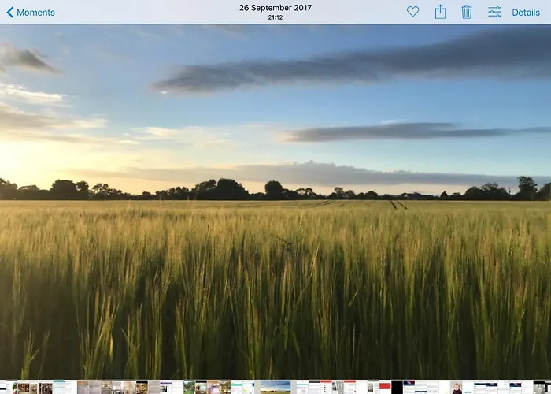
Task: Select the green garden thumbnail in filmstrip
Action: (x=189, y=387)
